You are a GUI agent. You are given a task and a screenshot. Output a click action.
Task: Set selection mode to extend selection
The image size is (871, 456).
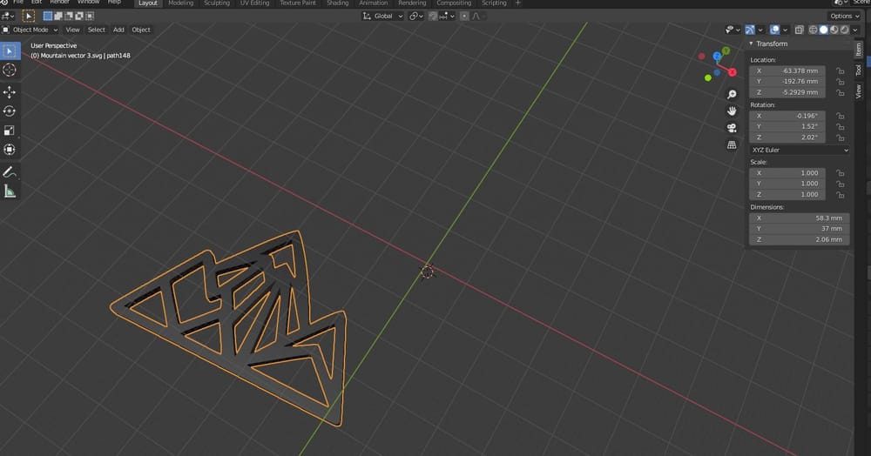(x=58, y=16)
